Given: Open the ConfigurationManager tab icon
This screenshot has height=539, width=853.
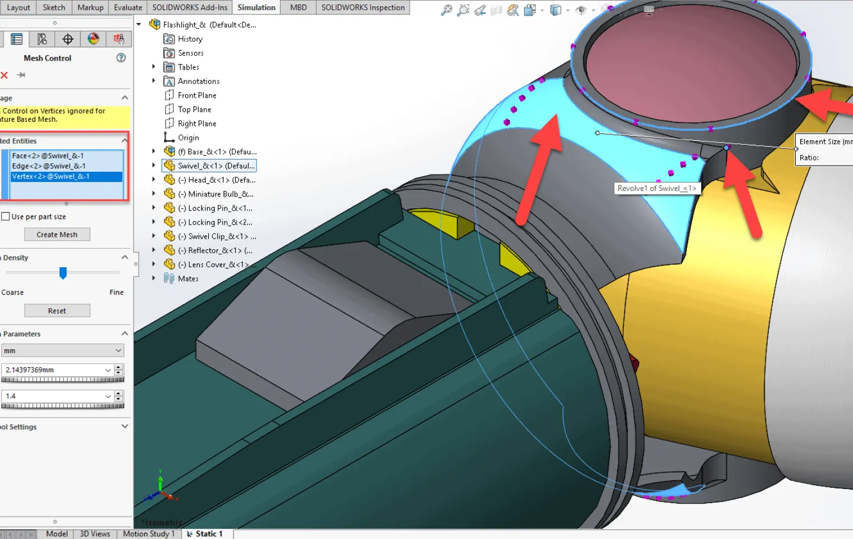Looking at the screenshot, I should [42, 39].
